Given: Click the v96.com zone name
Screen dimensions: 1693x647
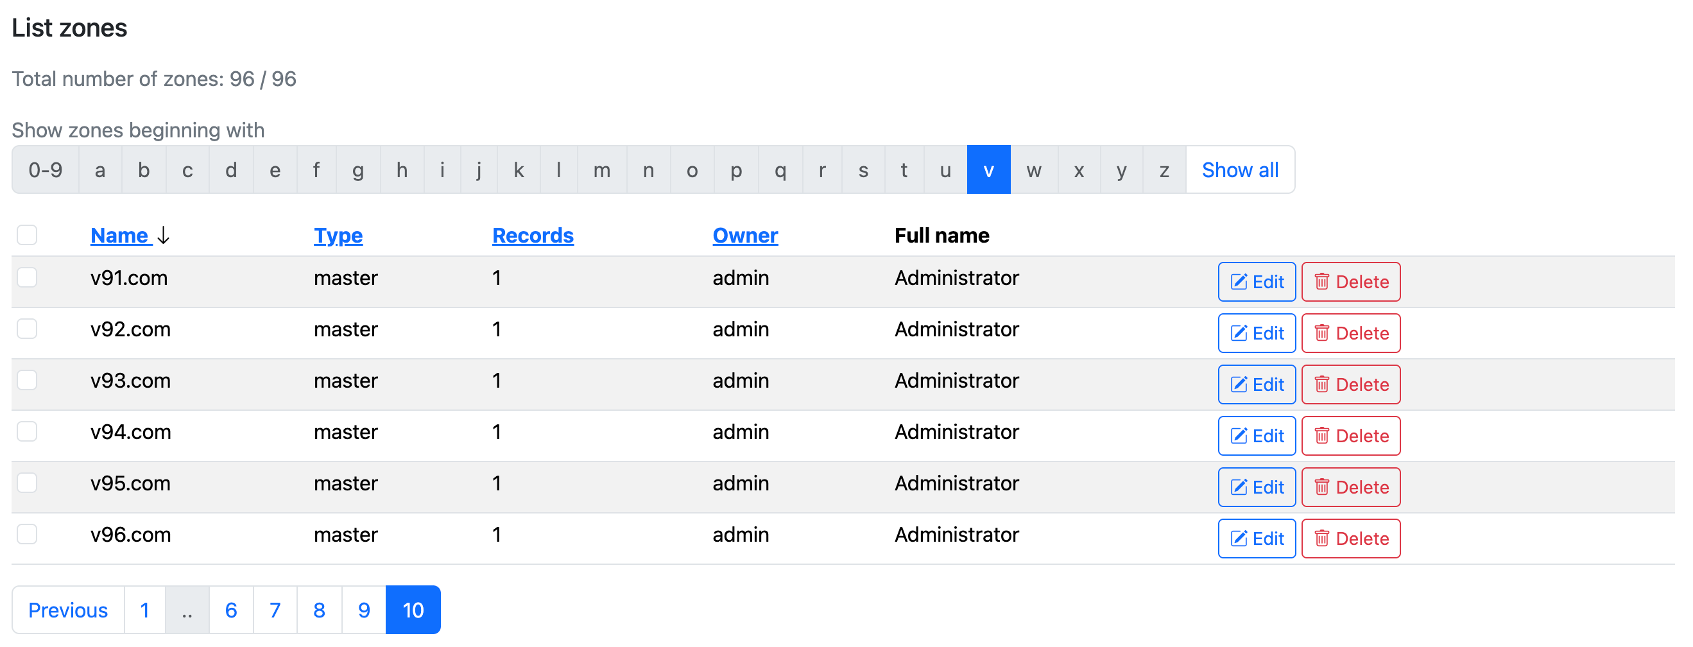Looking at the screenshot, I should (x=130, y=535).
